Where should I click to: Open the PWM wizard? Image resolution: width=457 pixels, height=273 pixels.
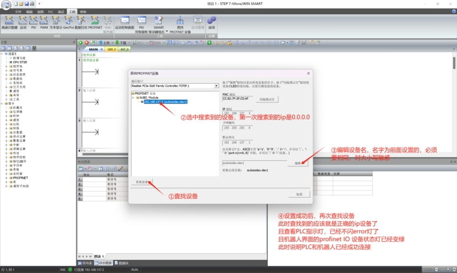pos(43,22)
